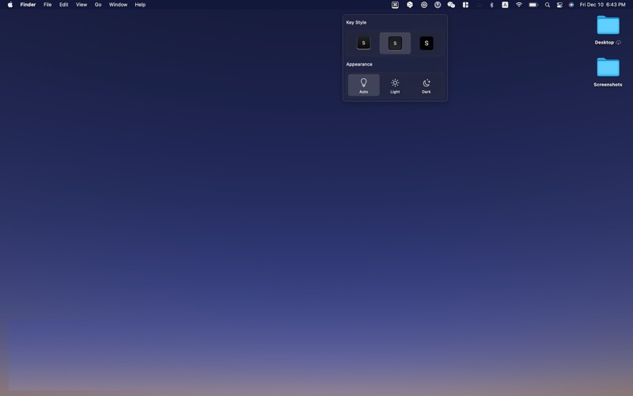Open the File menu
This screenshot has height=396, width=633.
coord(47,5)
